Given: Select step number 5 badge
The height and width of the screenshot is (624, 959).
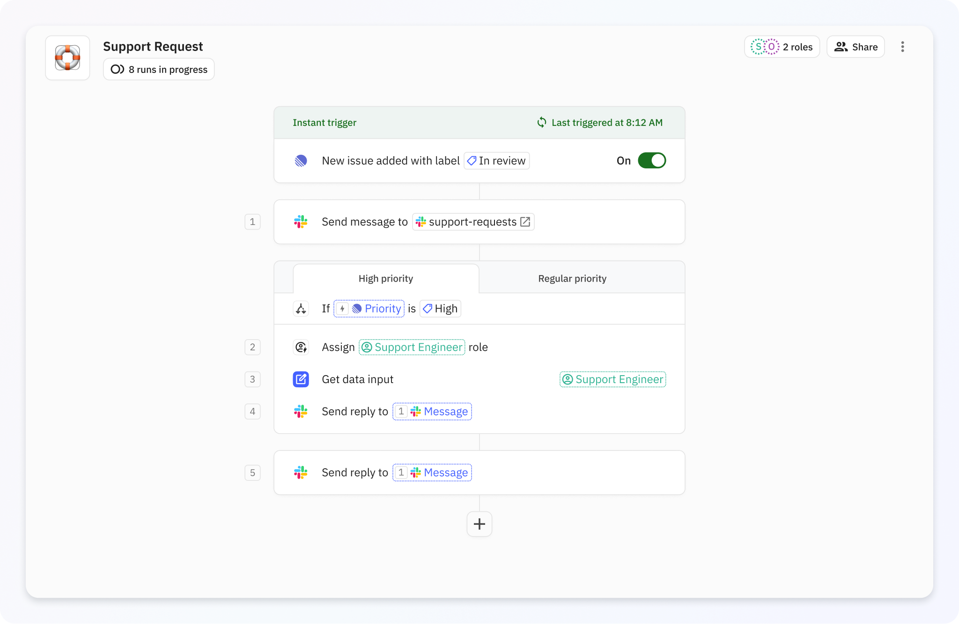Looking at the screenshot, I should coord(252,472).
